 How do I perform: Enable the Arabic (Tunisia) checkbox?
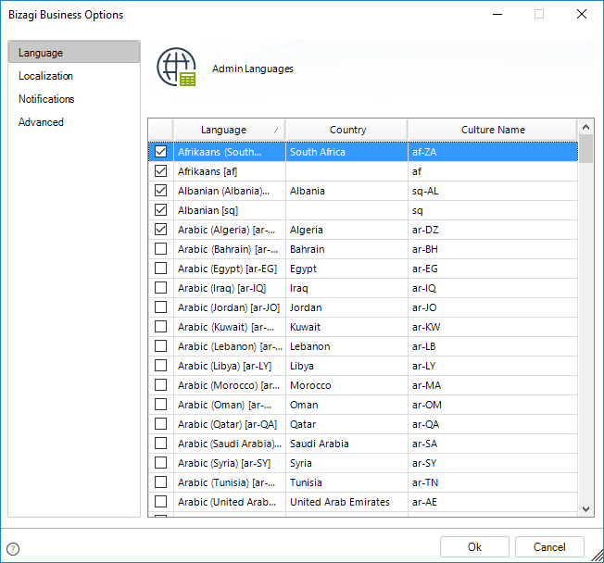coord(160,482)
